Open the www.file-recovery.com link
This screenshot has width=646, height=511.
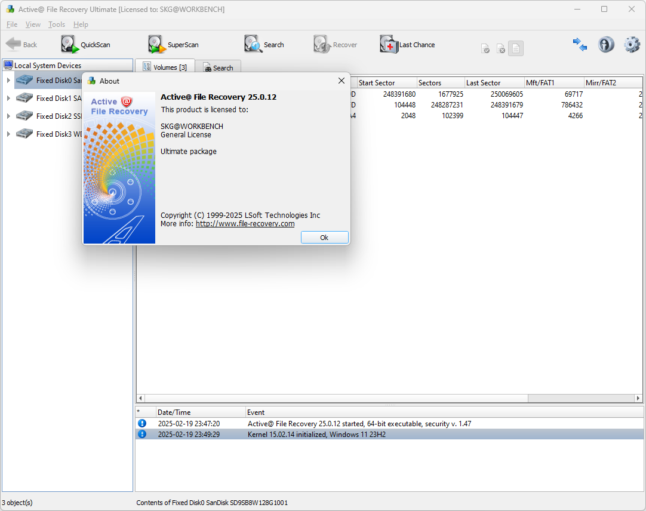[x=245, y=224]
